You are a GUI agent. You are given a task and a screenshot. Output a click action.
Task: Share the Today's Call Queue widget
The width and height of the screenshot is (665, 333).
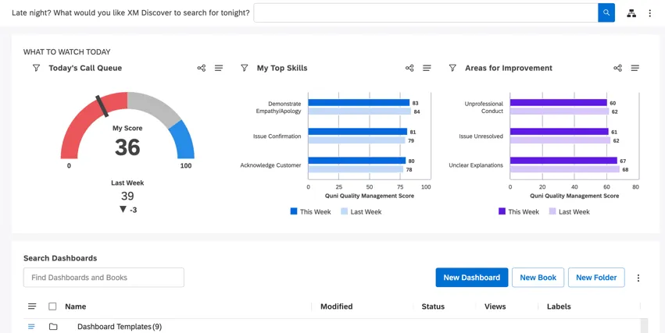tap(202, 69)
